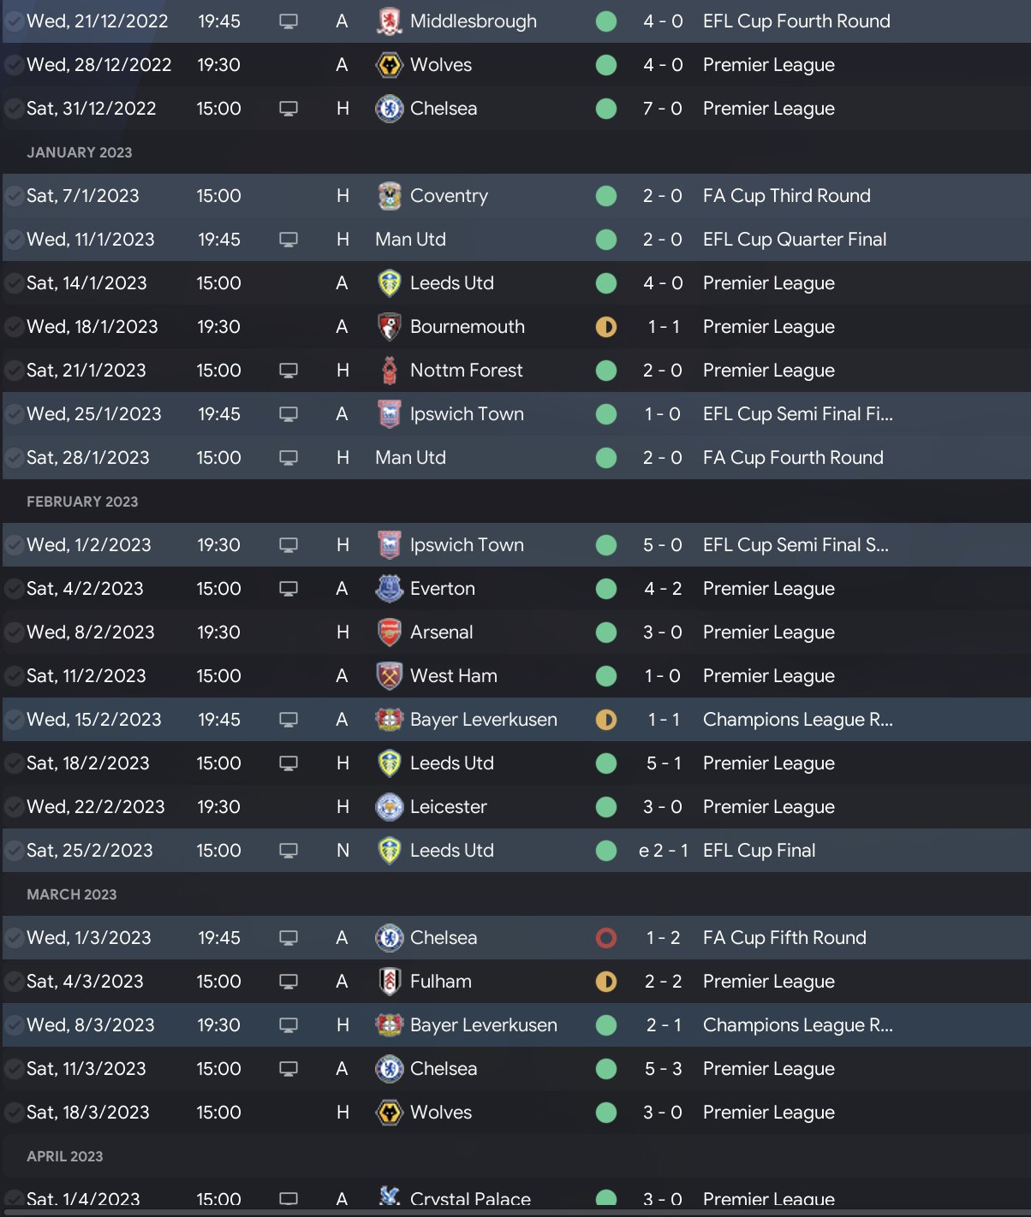Collapse the JANUARY 2023 month section
Image resolution: width=1031 pixels, height=1217 pixels.
click(80, 152)
